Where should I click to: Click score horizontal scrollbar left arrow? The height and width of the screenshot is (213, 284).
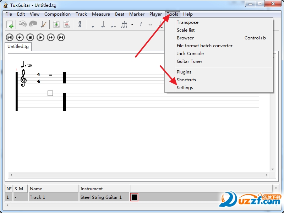coord(11,175)
